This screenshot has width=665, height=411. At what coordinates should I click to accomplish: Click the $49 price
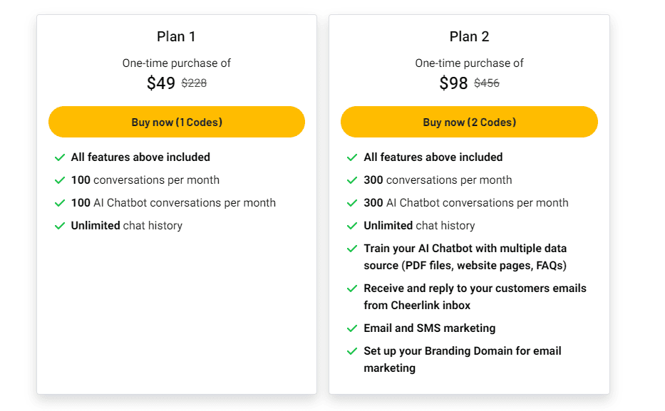(161, 83)
